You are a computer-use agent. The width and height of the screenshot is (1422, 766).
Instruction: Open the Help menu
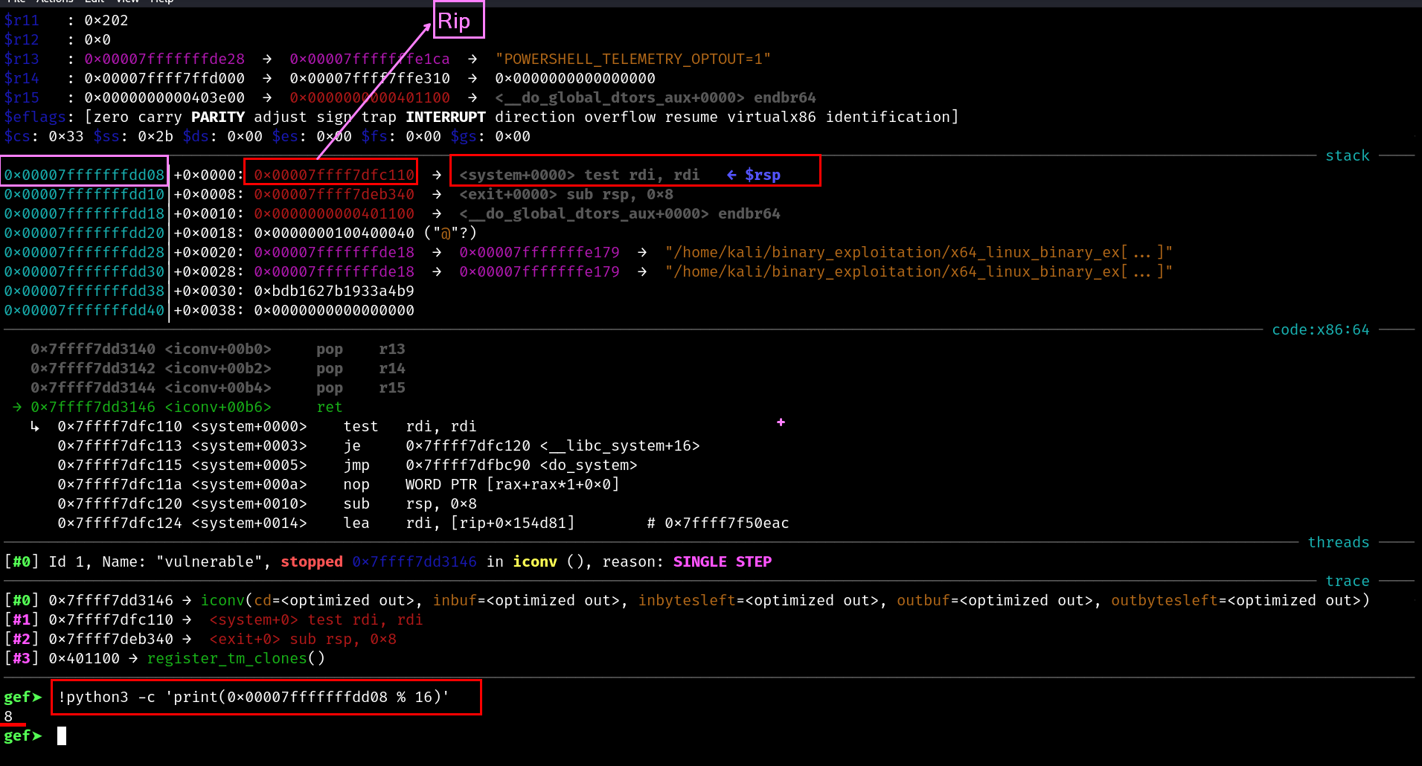161,1
